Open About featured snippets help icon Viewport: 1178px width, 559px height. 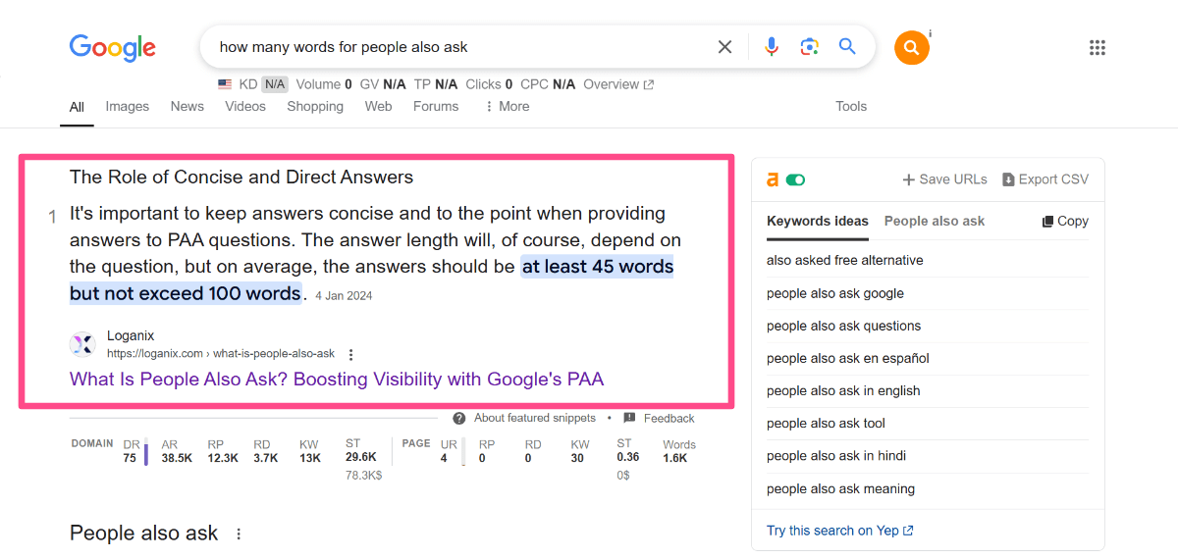click(x=459, y=418)
